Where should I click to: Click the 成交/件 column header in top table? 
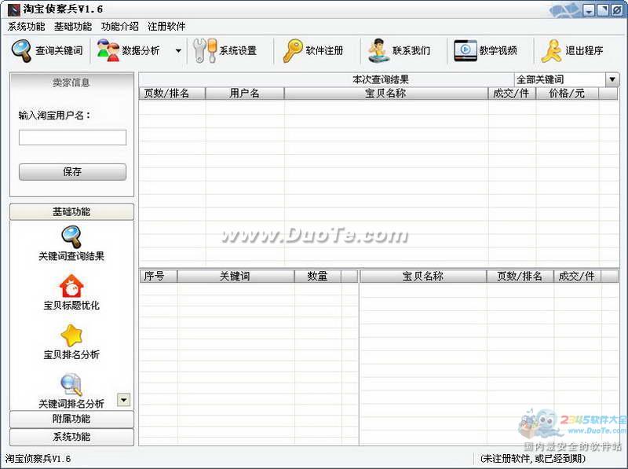(x=512, y=93)
